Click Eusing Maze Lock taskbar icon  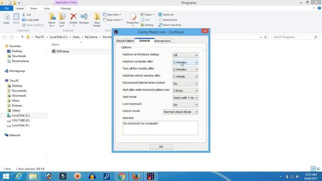(x=150, y=176)
